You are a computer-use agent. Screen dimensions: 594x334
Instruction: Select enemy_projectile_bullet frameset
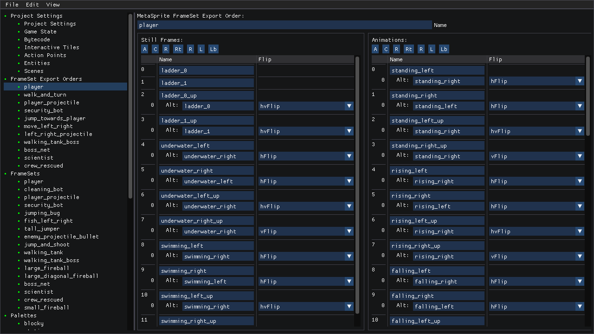tap(61, 237)
